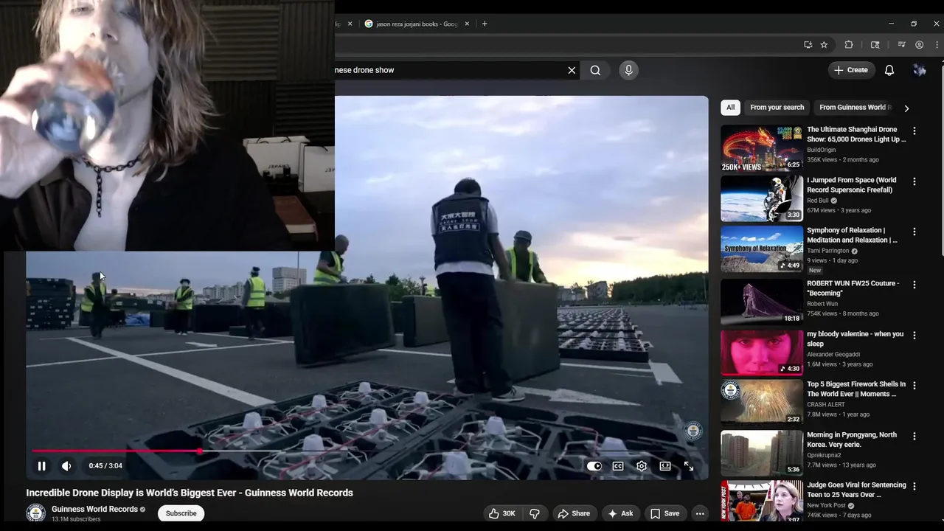Select the From your search chip
The image size is (944, 531).
tap(777, 108)
